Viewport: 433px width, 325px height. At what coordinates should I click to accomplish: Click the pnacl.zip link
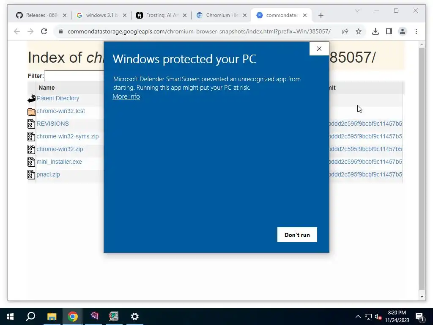click(x=48, y=175)
